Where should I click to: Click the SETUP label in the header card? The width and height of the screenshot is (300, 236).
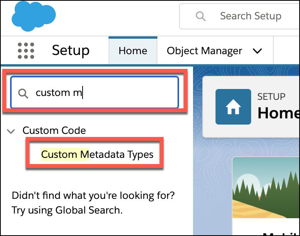click(271, 96)
